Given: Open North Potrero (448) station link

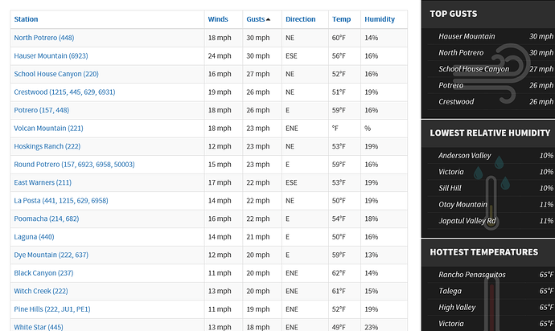Looking at the screenshot, I should tap(44, 38).
